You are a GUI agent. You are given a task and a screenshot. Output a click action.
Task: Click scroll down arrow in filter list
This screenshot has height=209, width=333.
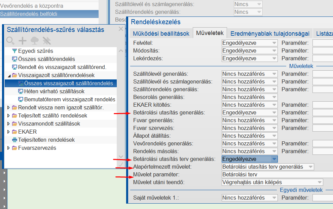pos(121,157)
